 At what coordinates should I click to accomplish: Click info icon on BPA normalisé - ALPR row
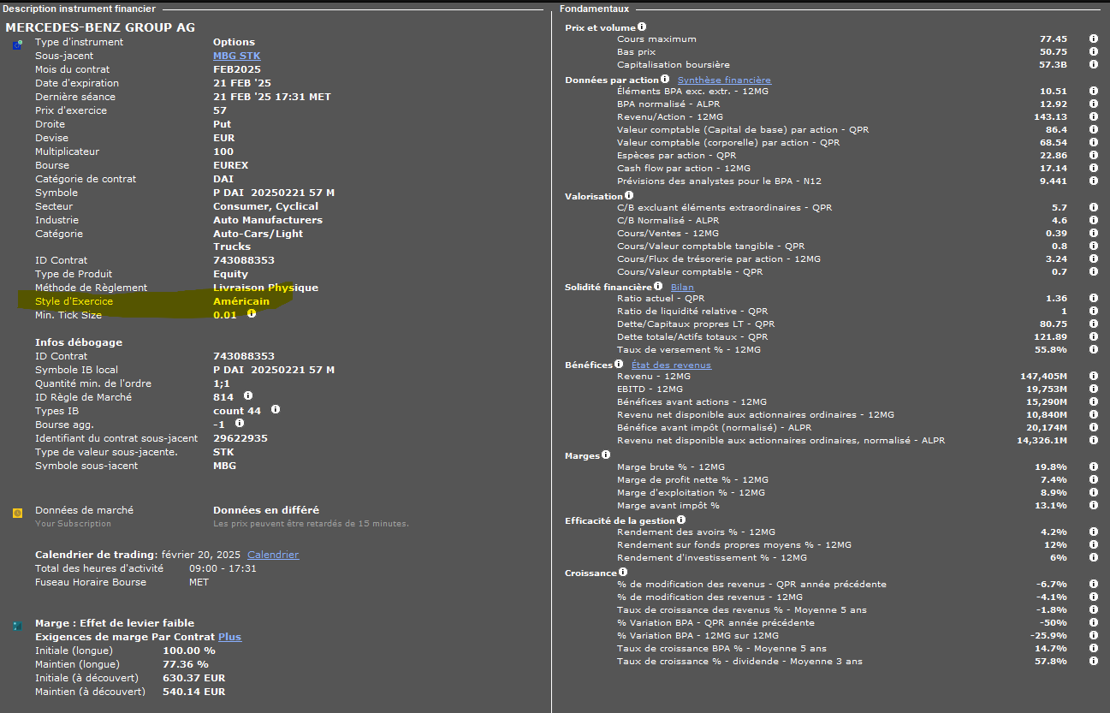pos(1094,104)
